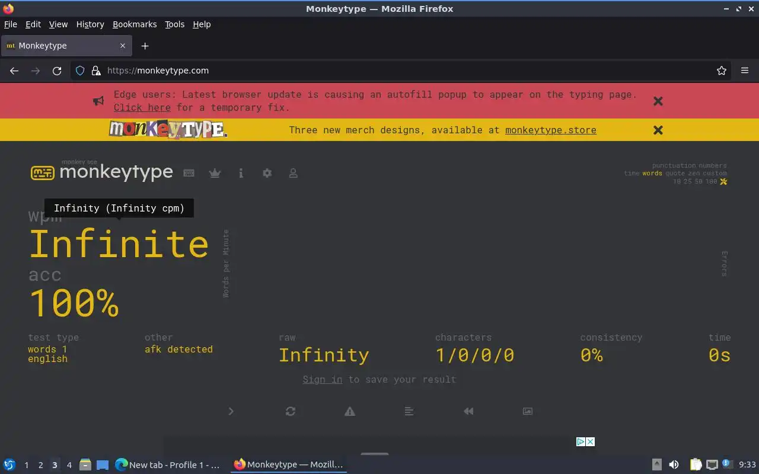Open the Help menu

[x=202, y=24]
